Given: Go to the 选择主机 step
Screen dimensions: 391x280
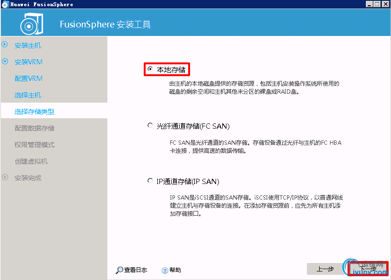Looking at the screenshot, I should point(28,95).
